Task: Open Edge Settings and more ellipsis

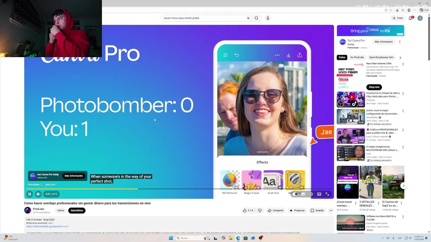Action: pos(415,10)
